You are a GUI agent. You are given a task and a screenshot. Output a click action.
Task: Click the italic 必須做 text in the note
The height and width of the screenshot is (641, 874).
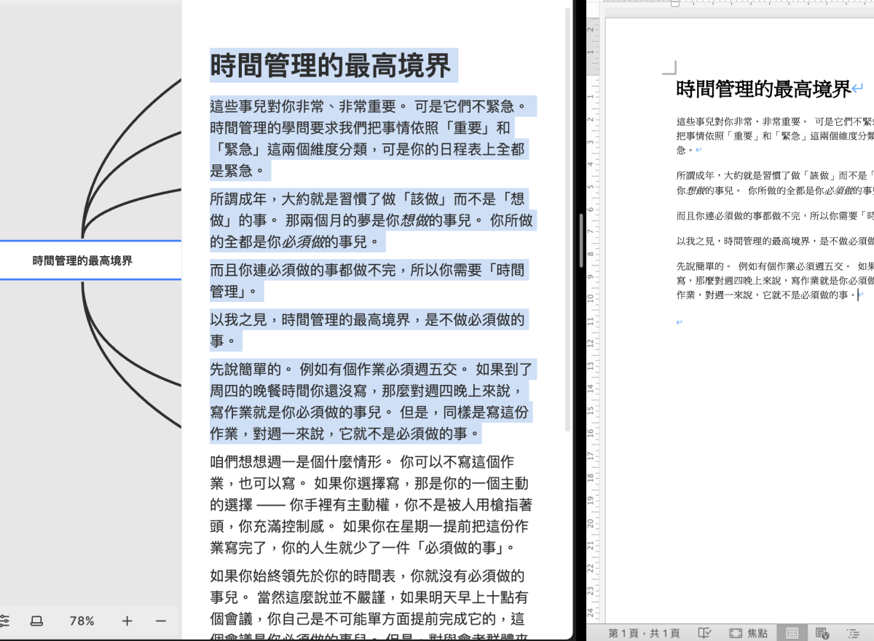(x=303, y=242)
